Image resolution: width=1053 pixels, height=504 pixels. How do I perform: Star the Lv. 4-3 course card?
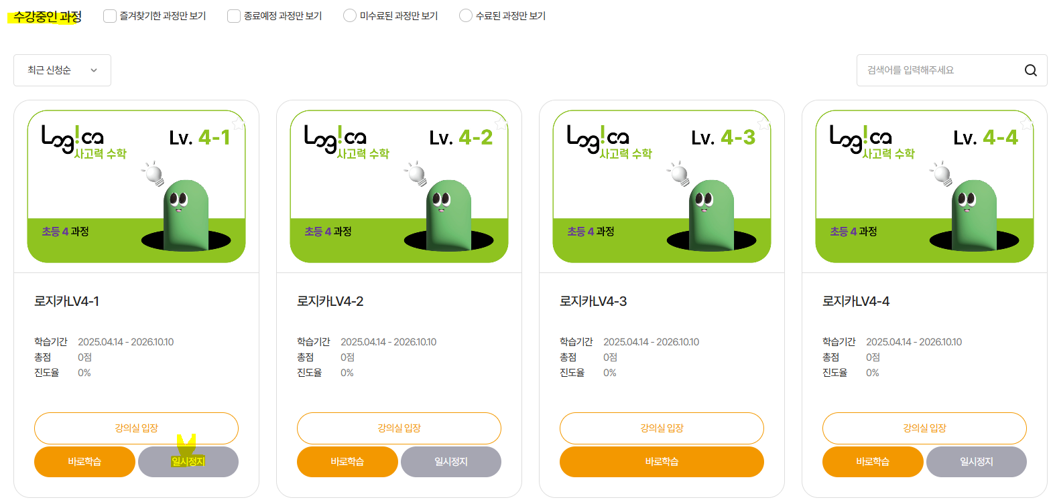(x=763, y=123)
